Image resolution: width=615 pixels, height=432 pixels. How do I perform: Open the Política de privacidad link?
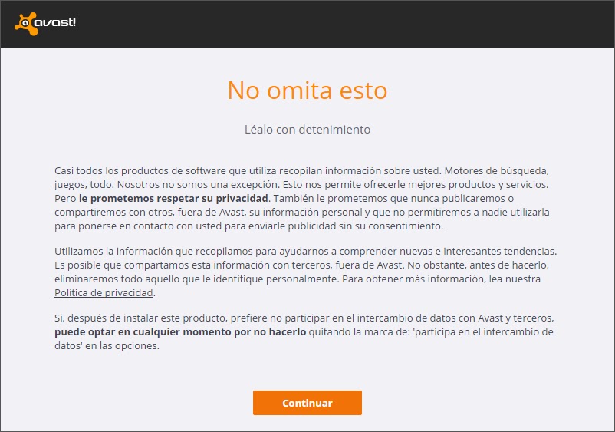[104, 292]
